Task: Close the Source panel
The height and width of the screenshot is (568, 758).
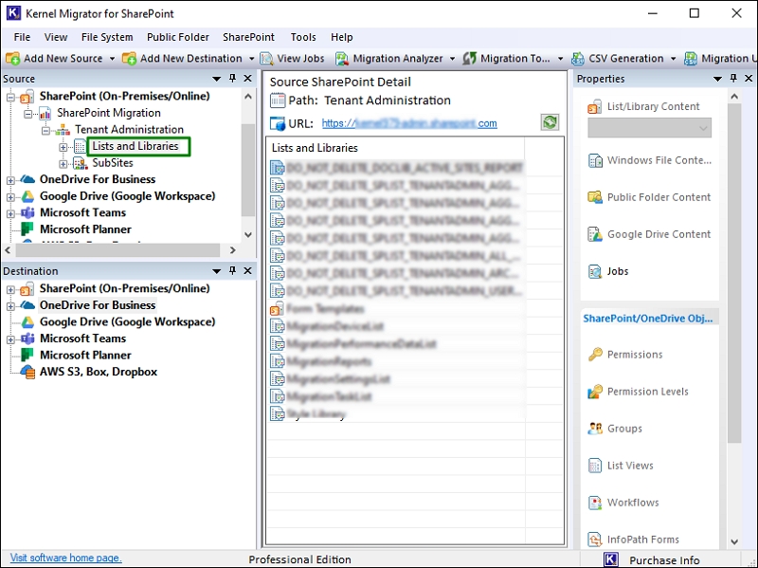Action: 248,79
